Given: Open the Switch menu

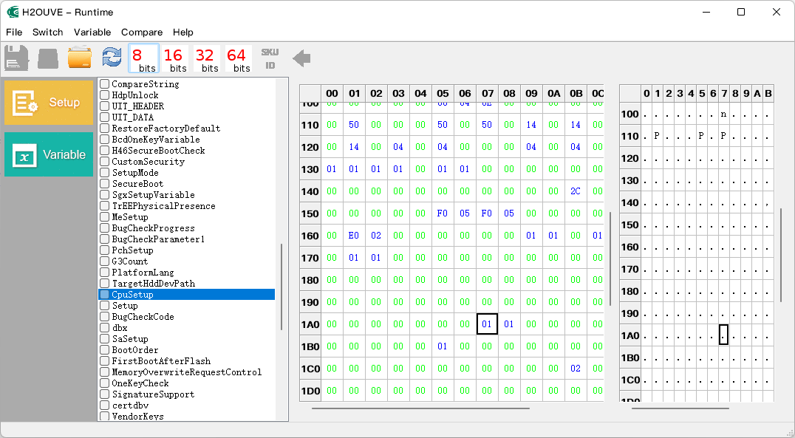Looking at the screenshot, I should coord(48,32).
